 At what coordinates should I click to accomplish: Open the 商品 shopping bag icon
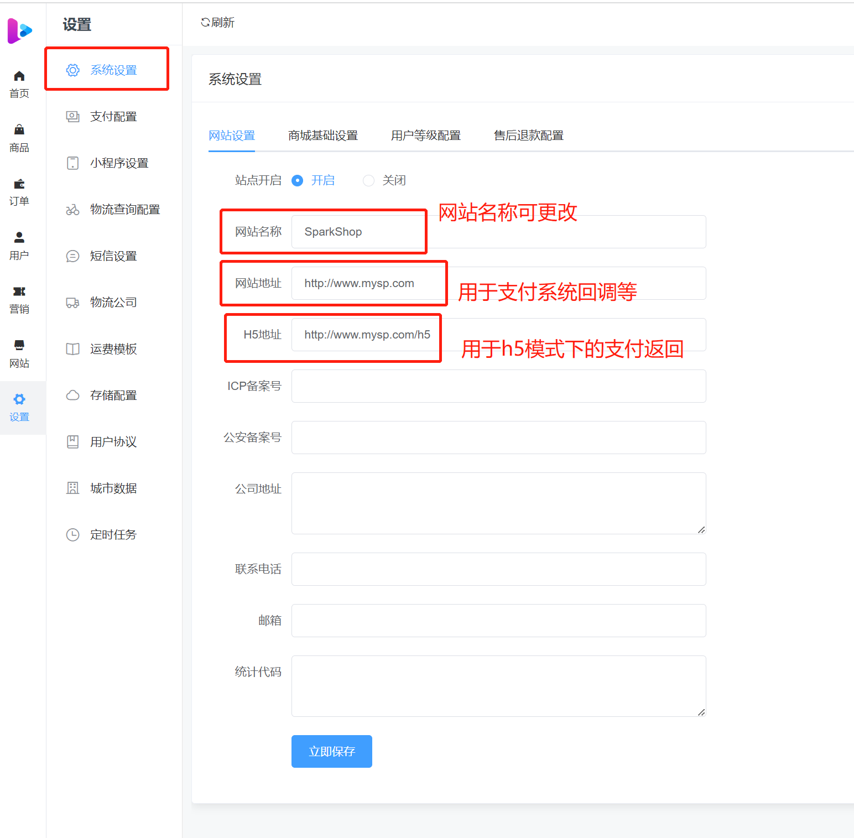[x=19, y=129]
